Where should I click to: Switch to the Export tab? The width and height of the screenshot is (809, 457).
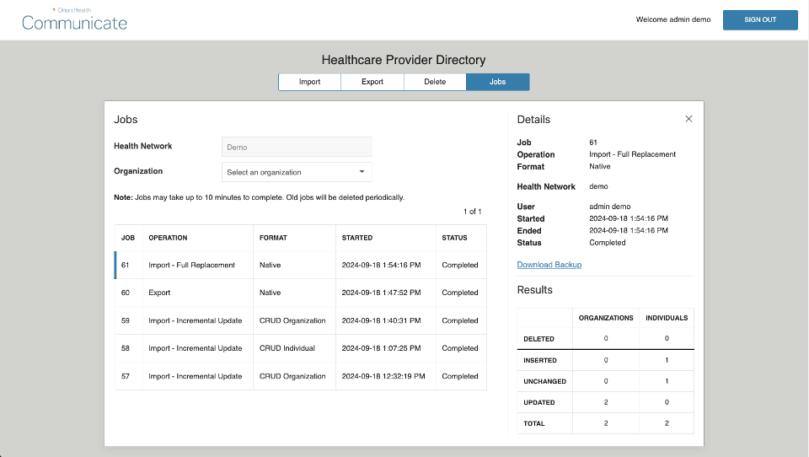[372, 82]
